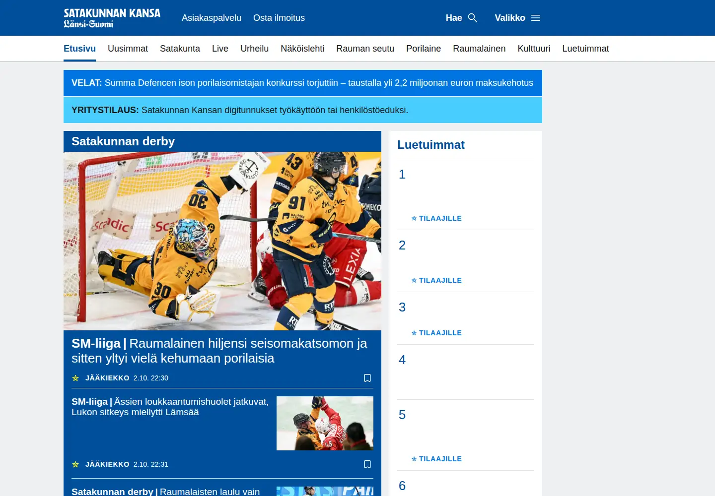Screen dimensions: 715x496
Task: Open the Näköislehti tab
Action: [302, 49]
